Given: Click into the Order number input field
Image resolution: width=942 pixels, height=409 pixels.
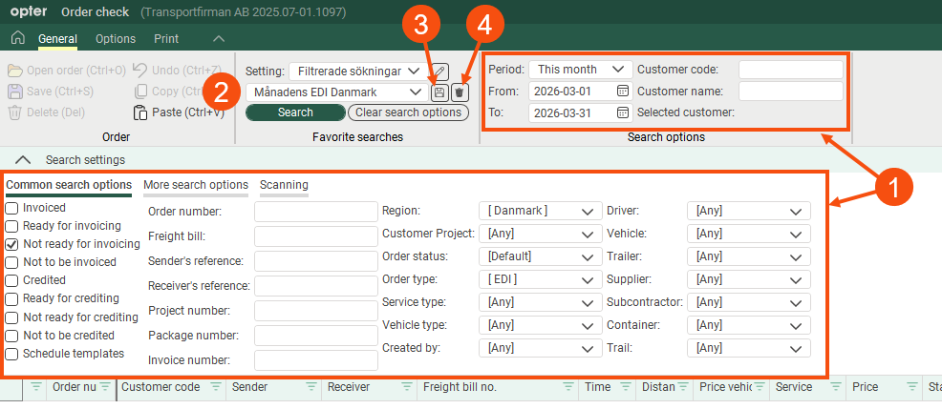Looking at the screenshot, I should pos(316,212).
